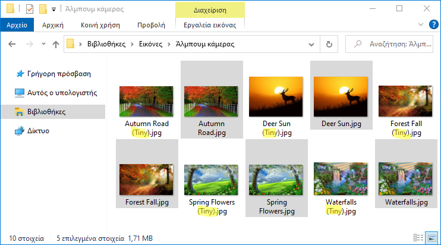
Task: Select Autumn Road (Tiny).jpg thumbnail
Action: (146, 101)
